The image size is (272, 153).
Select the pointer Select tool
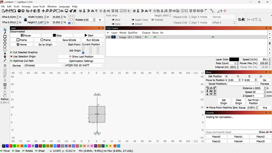pyautogui.click(x=5, y=30)
